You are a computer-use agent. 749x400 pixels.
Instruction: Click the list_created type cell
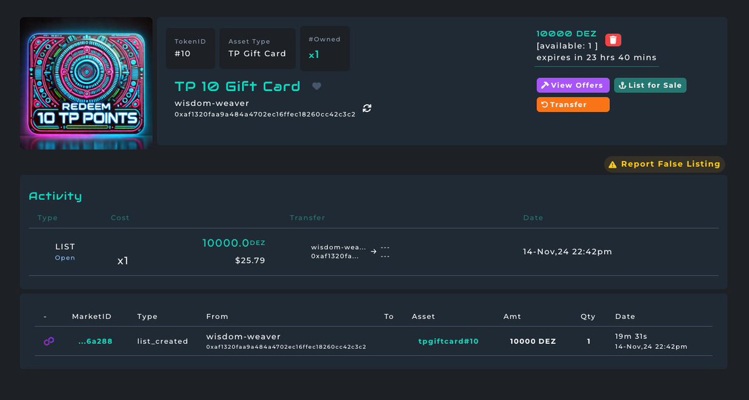tap(162, 341)
